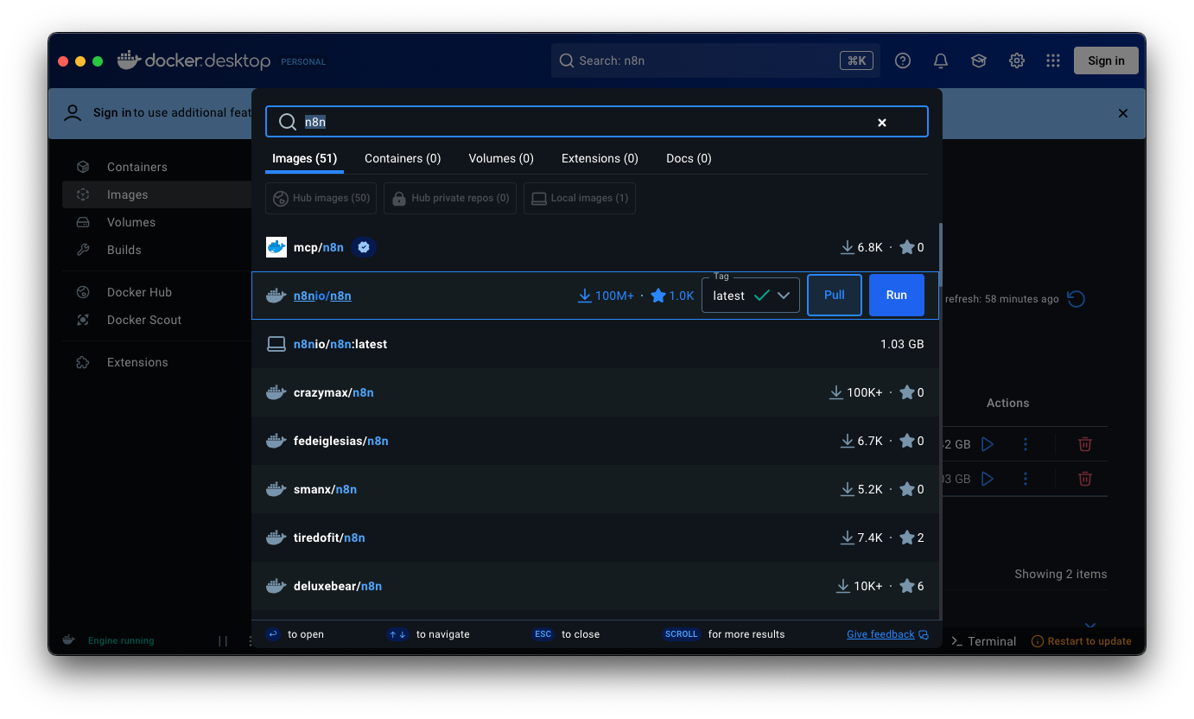The height and width of the screenshot is (719, 1194).
Task: Run the background image row ending 2 GB
Action: point(988,443)
